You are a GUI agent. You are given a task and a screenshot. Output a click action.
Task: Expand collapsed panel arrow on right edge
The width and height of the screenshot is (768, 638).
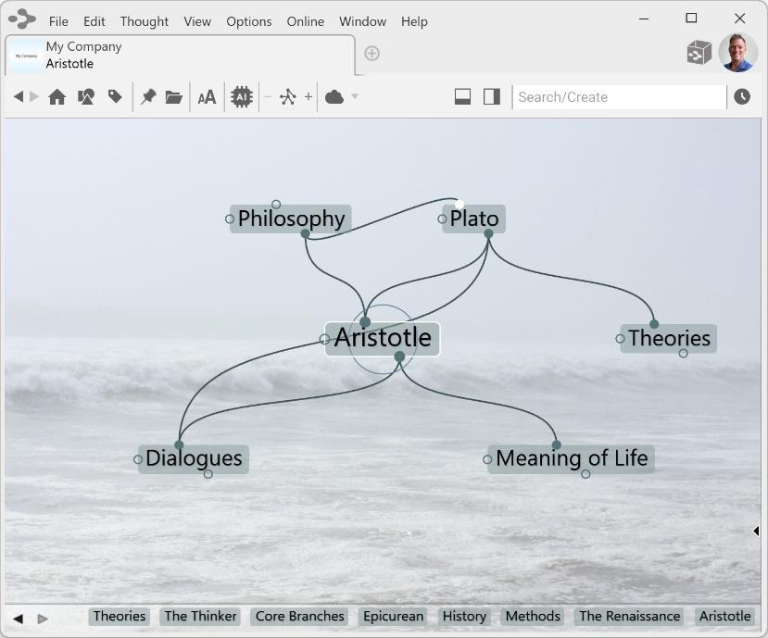click(x=756, y=531)
